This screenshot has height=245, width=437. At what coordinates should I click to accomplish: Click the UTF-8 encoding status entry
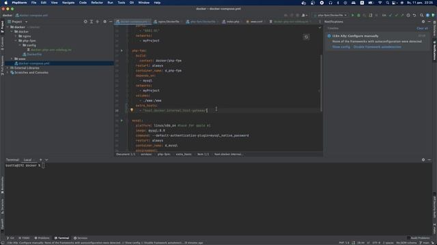pyautogui.click(x=376, y=243)
